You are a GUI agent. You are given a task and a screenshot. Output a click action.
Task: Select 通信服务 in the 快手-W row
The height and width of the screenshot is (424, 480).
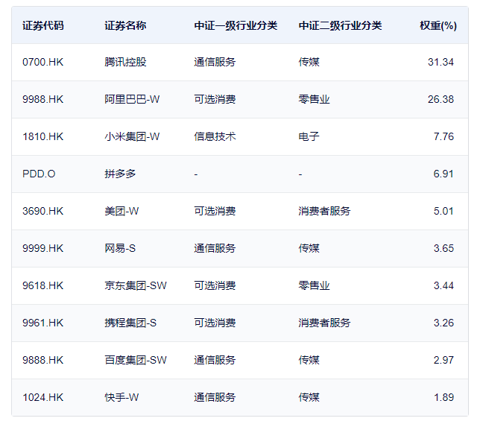(215, 397)
